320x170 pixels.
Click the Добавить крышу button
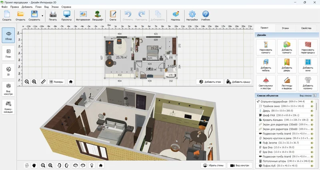coord(238,82)
